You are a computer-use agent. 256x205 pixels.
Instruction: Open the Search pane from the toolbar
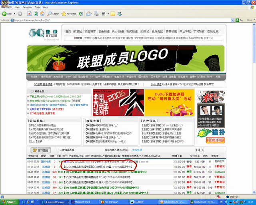coord(53,14)
